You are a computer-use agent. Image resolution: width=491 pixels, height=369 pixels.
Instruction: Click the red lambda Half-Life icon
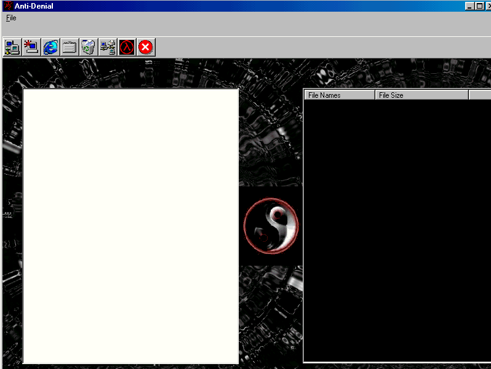(x=127, y=47)
